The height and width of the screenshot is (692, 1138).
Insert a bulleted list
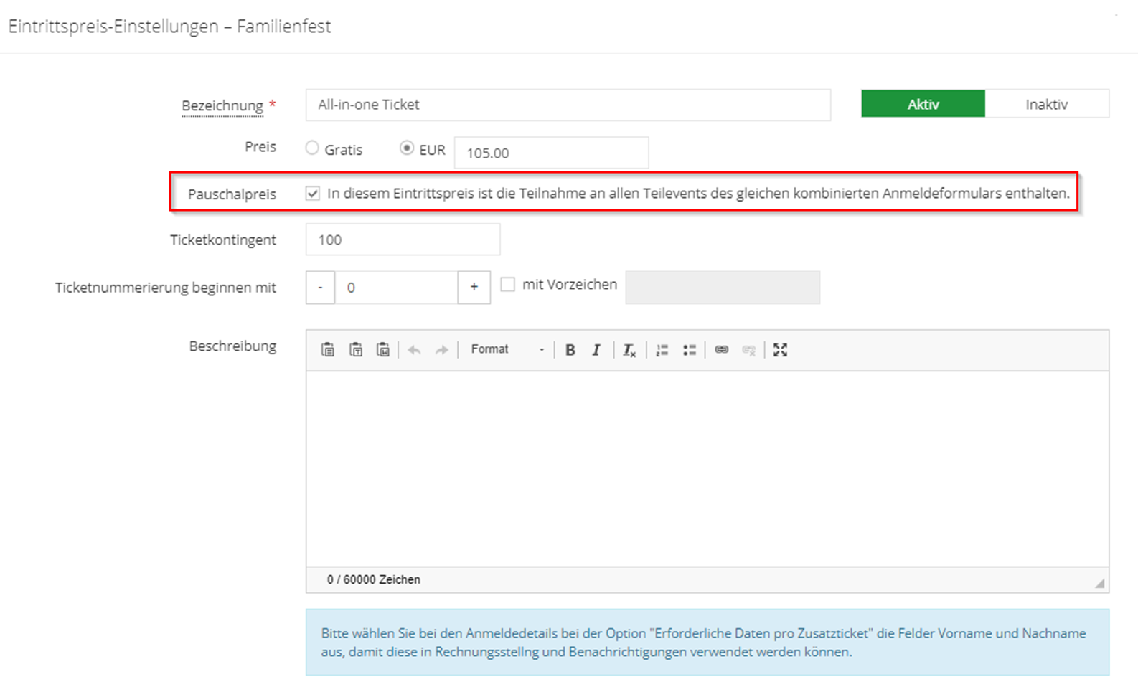[x=690, y=350]
